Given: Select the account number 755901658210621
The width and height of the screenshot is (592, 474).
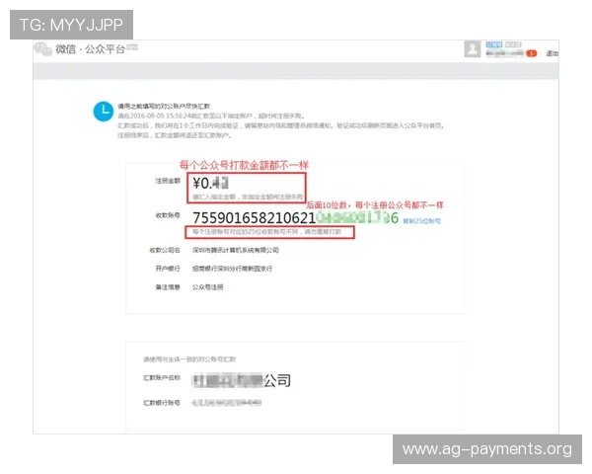Looking at the screenshot, I should tap(255, 217).
